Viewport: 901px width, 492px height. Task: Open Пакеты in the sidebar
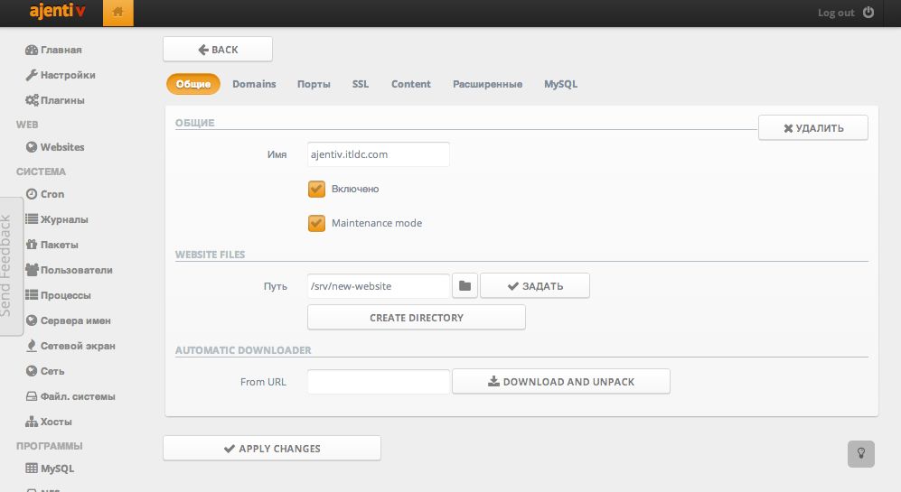point(52,245)
